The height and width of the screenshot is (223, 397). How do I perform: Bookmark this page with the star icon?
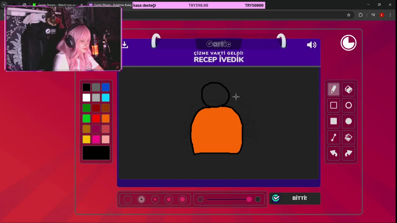(x=349, y=15)
